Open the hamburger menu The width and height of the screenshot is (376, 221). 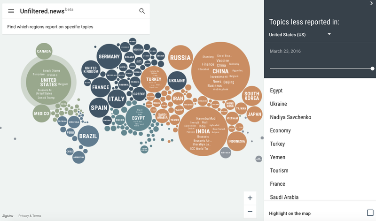[11, 11]
